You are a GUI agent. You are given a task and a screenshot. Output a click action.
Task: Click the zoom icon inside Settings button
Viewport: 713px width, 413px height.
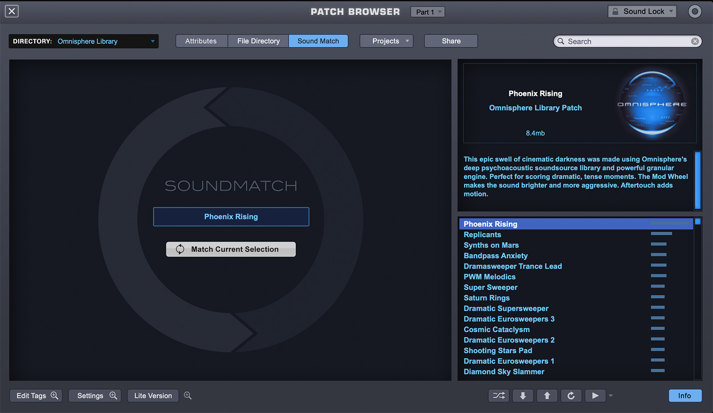113,395
